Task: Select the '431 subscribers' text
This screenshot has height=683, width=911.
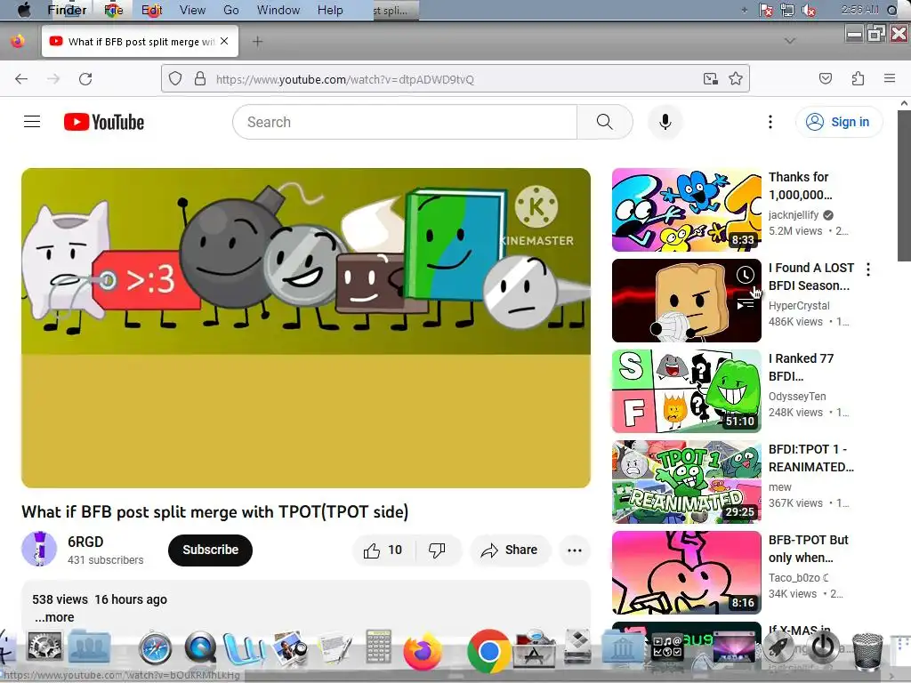Action: pyautogui.click(x=105, y=560)
